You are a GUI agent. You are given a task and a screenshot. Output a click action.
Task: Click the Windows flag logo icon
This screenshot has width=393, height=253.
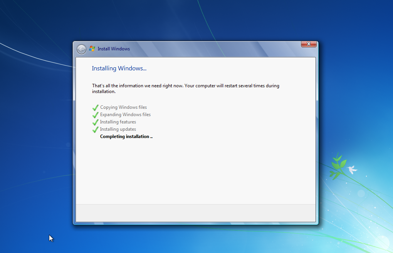tap(92, 49)
